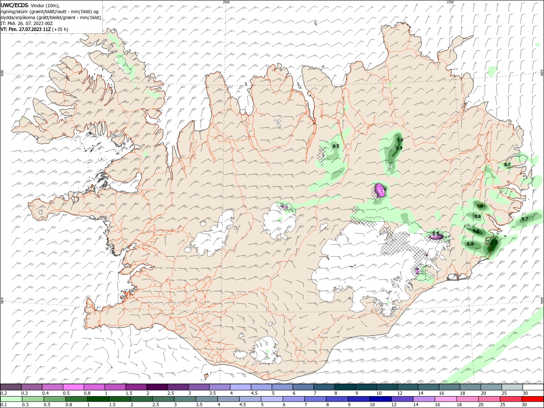Click the deep blue rain swatch at 10
The width and height of the screenshot is (544, 408).
[380, 399]
